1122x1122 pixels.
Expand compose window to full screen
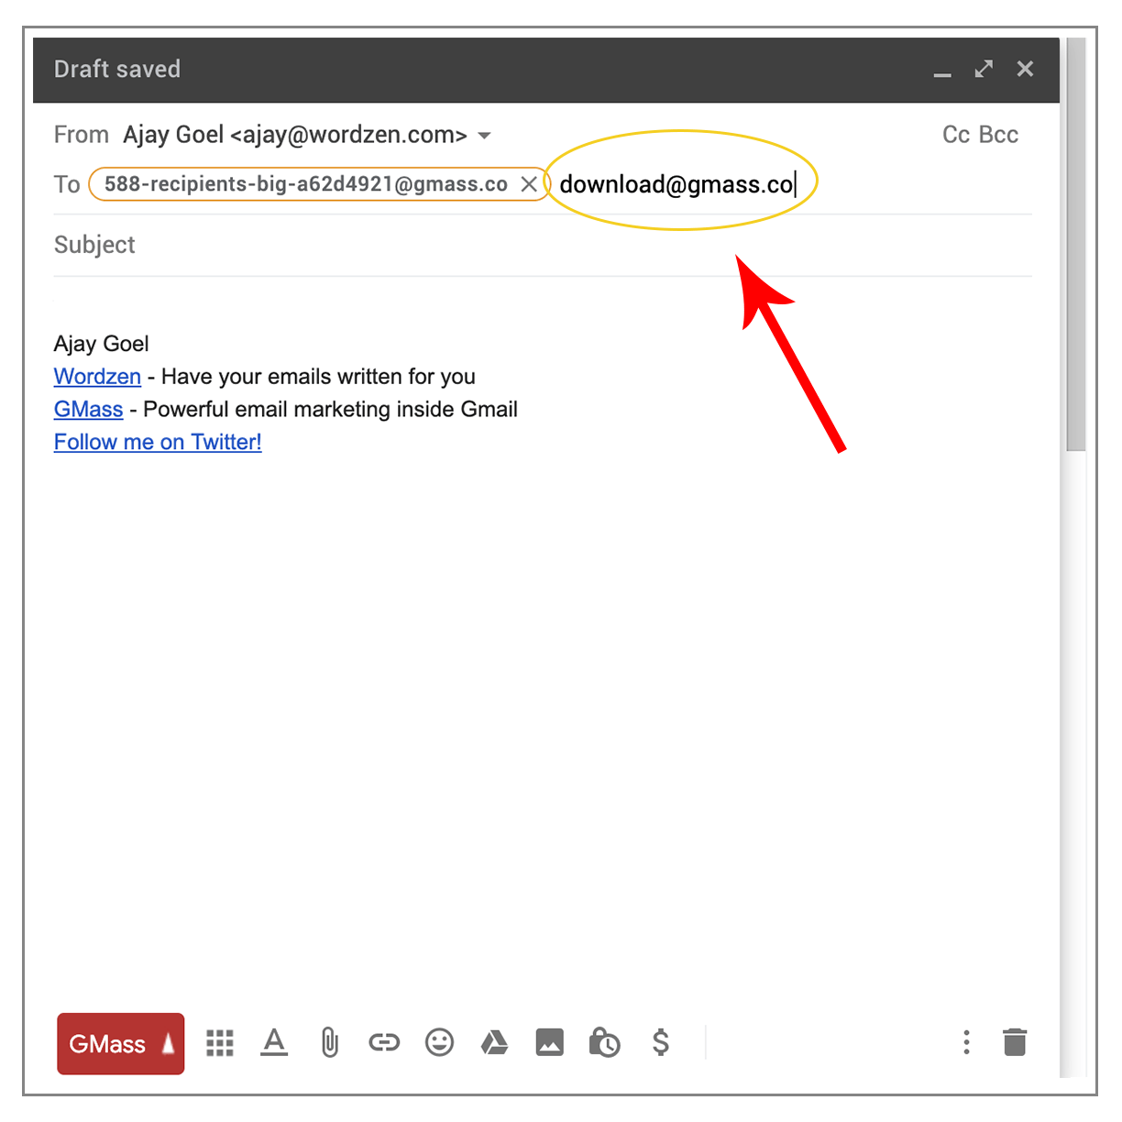pyautogui.click(x=984, y=70)
